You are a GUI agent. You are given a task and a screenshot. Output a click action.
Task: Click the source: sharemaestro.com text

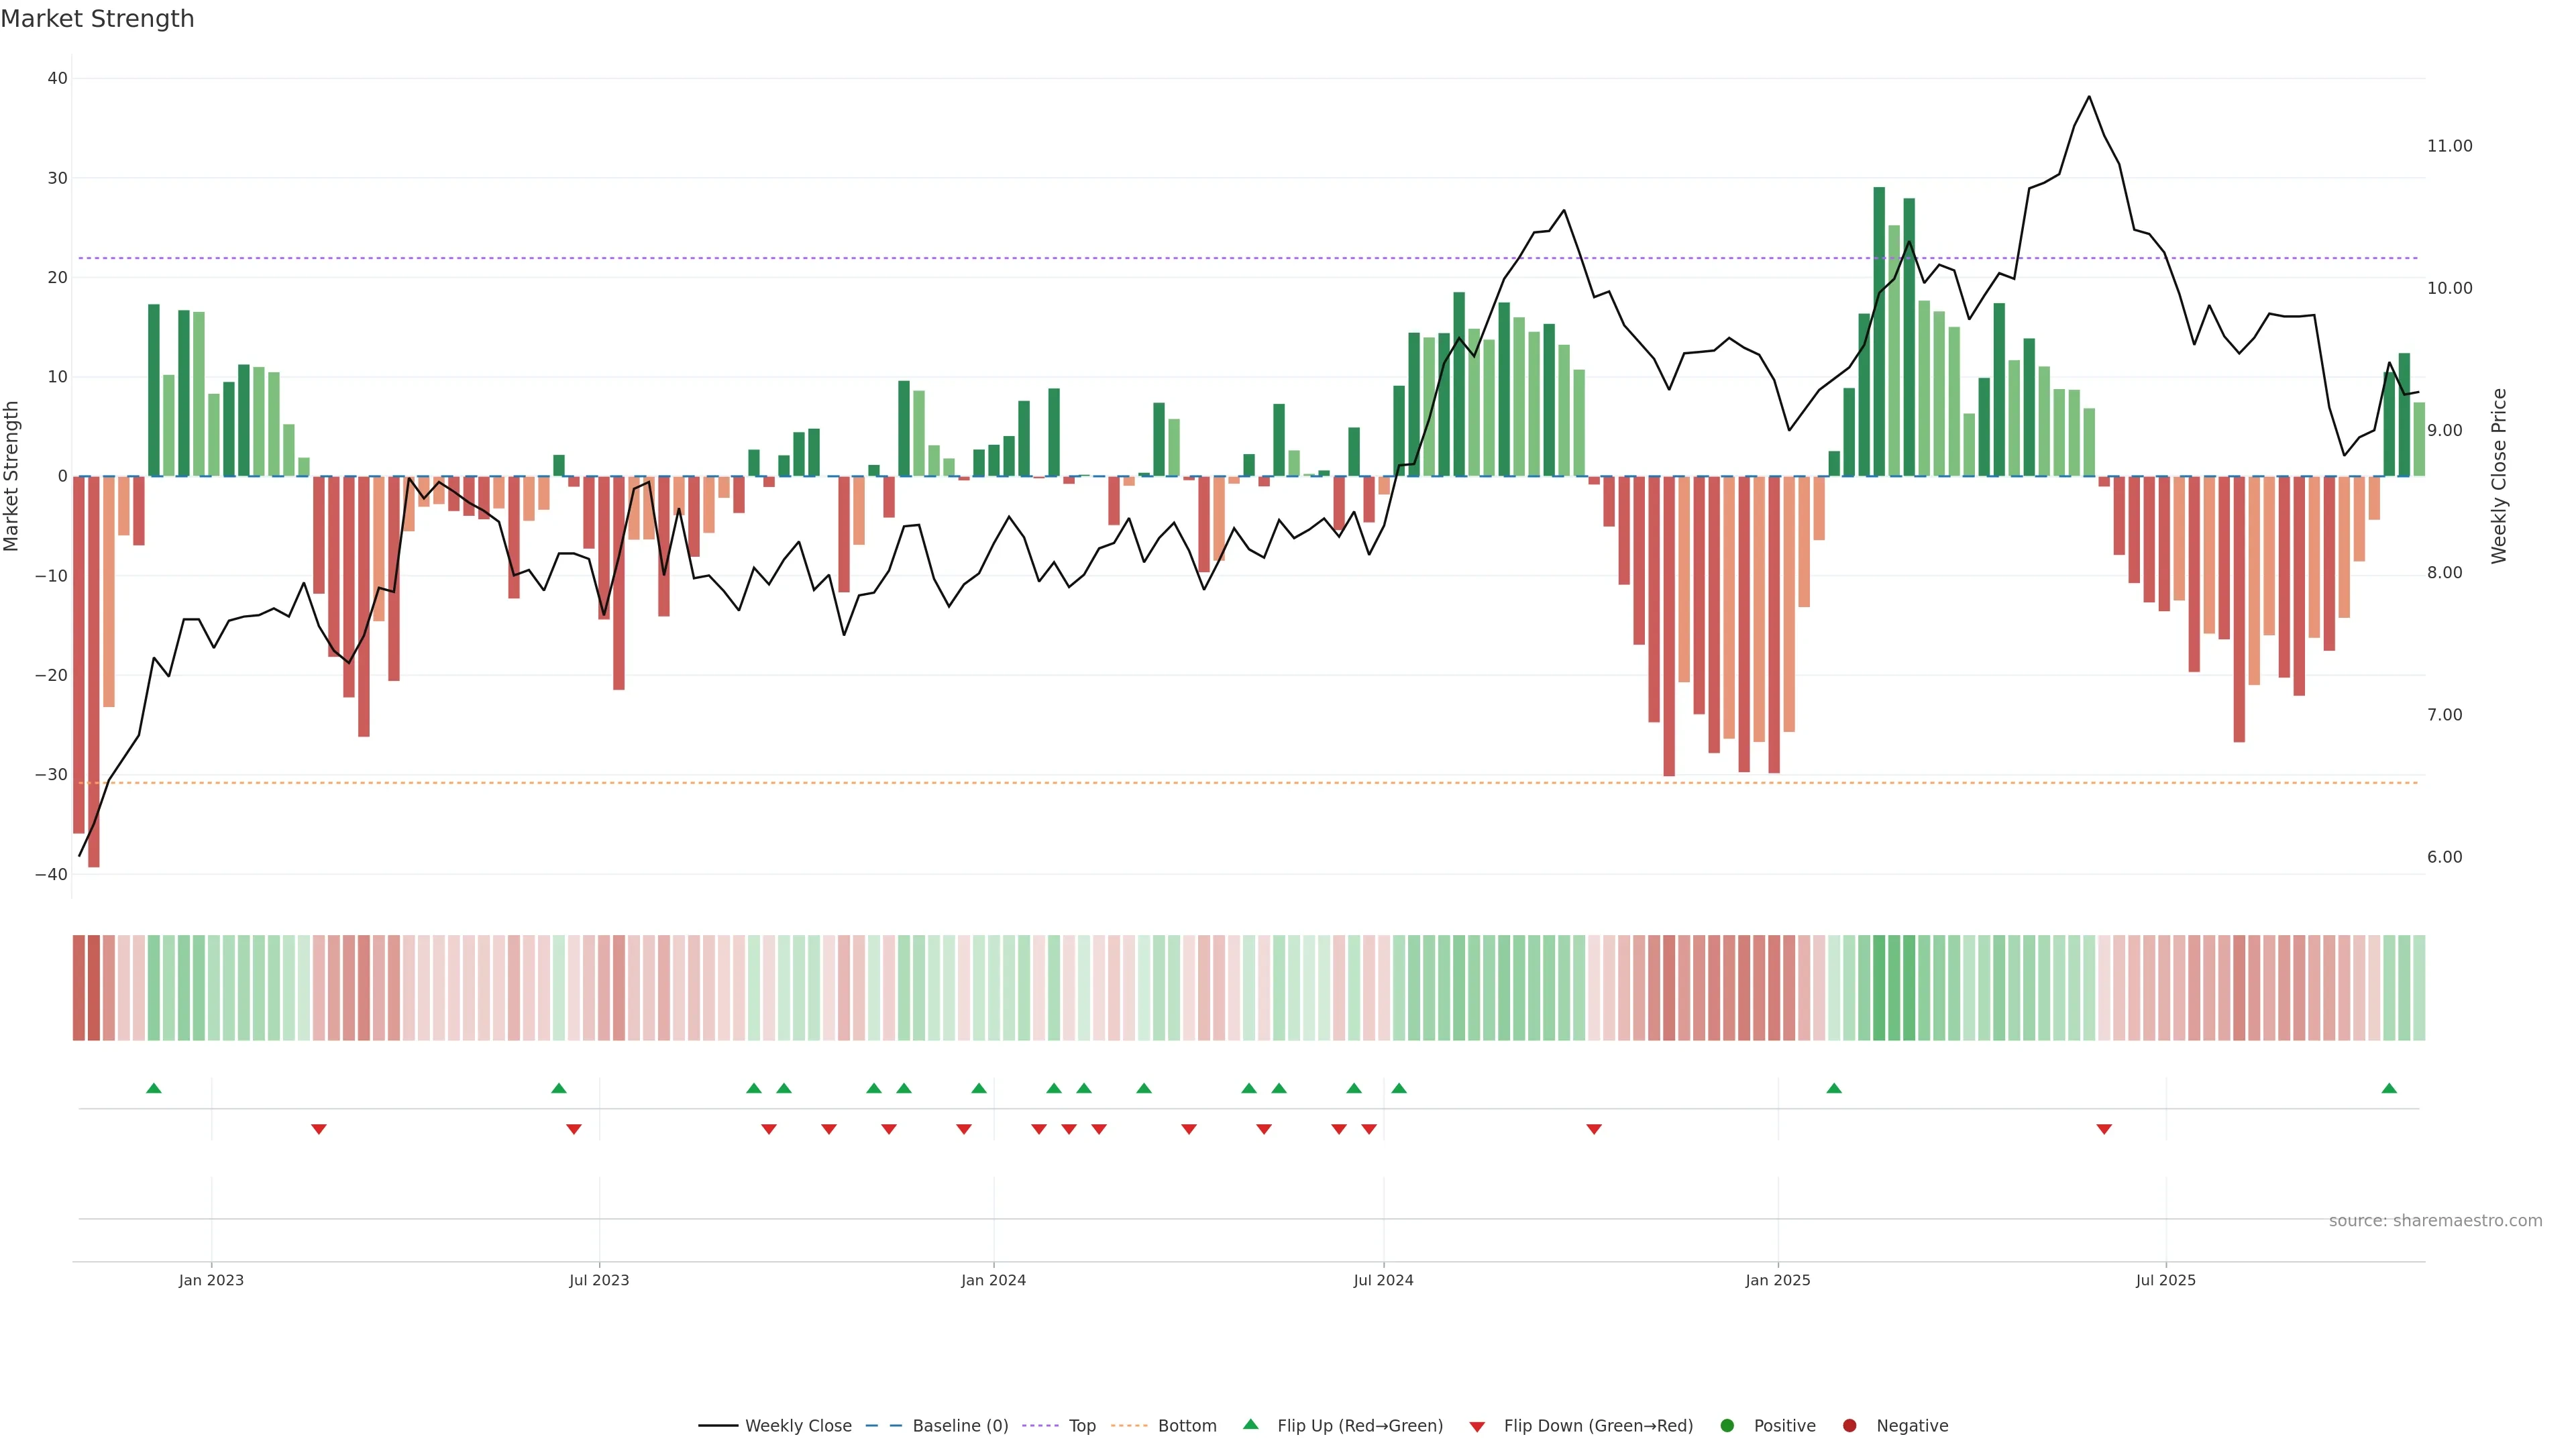pyautogui.click(x=2435, y=1221)
